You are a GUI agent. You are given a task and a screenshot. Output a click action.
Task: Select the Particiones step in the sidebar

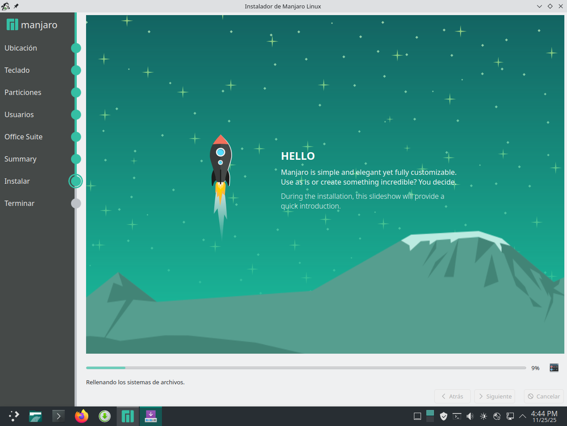coord(23,92)
